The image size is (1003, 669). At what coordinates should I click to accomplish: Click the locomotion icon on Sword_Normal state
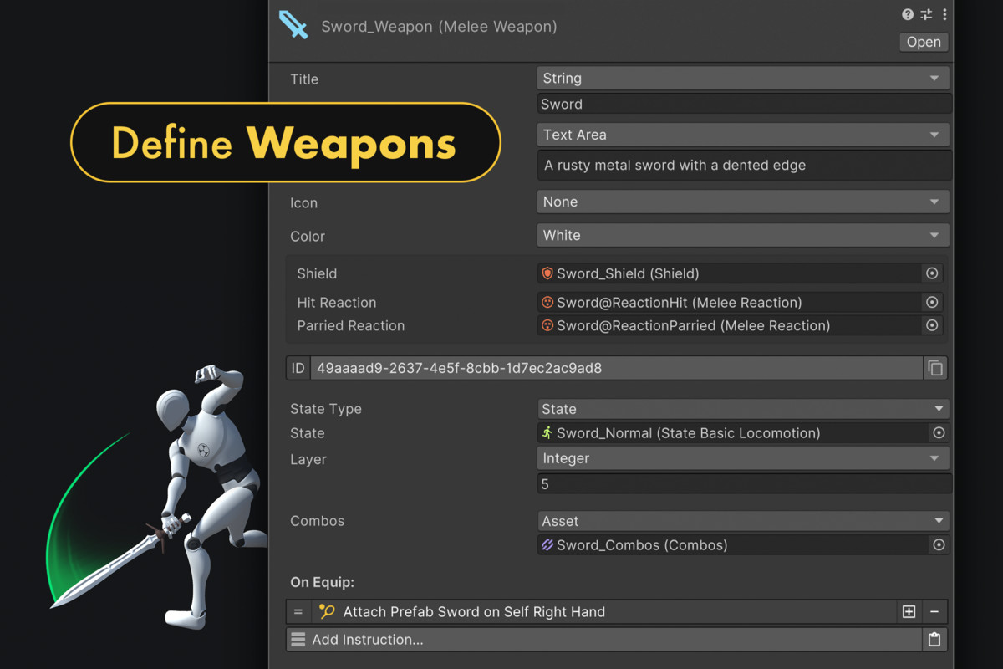pyautogui.click(x=547, y=432)
